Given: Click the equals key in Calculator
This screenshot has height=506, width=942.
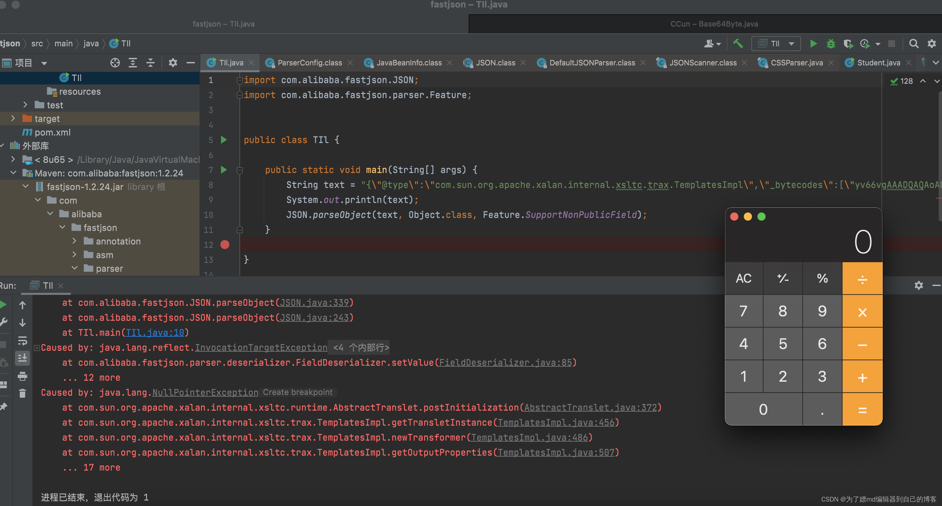Looking at the screenshot, I should (862, 410).
